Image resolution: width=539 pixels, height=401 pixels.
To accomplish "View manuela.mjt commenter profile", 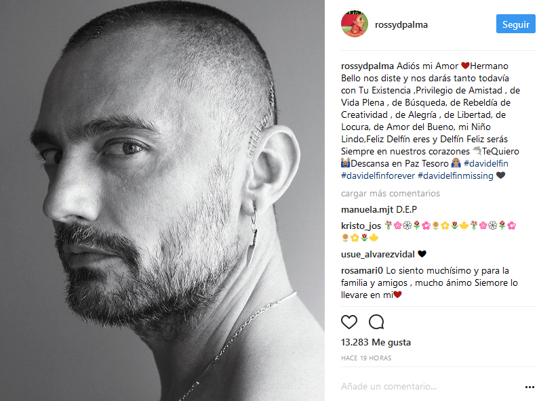I will coord(367,209).
